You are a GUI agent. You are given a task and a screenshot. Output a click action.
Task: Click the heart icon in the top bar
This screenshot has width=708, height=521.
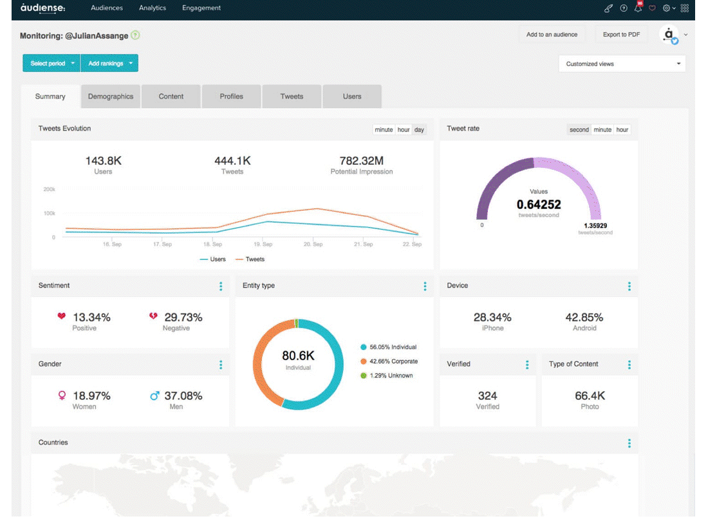[652, 8]
